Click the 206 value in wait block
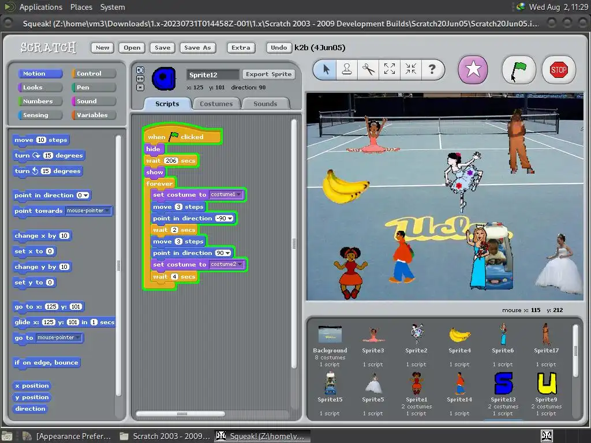Viewport: 591px width, 443px height. tap(171, 161)
